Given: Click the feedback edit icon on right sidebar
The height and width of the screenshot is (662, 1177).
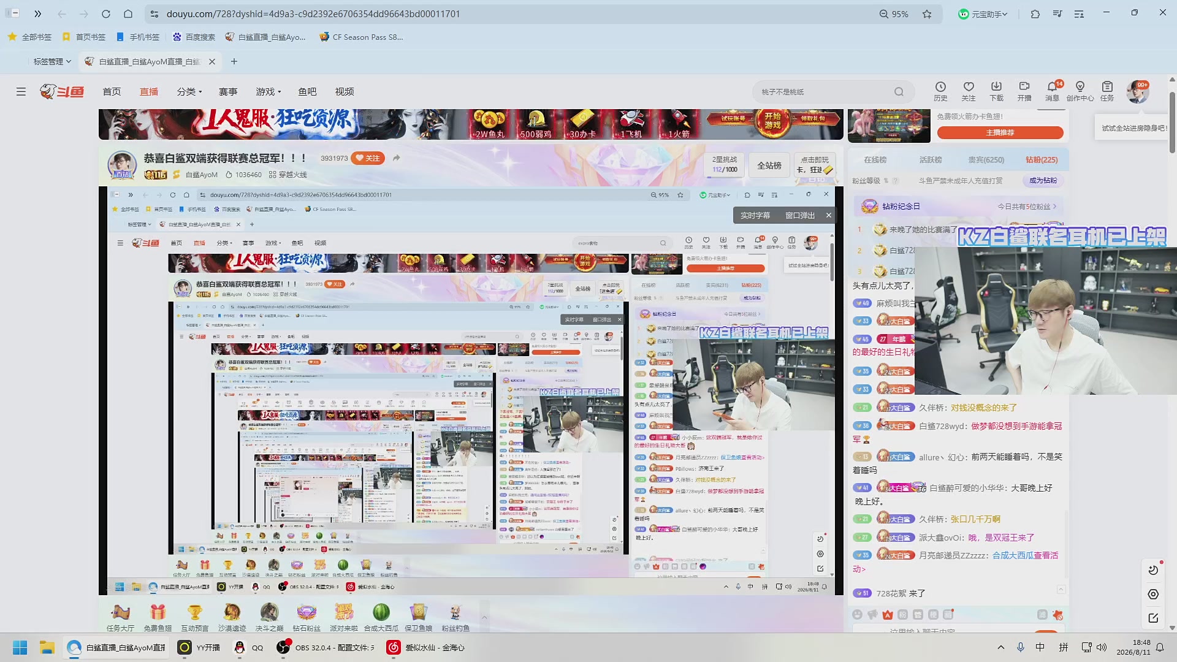Looking at the screenshot, I should pyautogui.click(x=1153, y=618).
